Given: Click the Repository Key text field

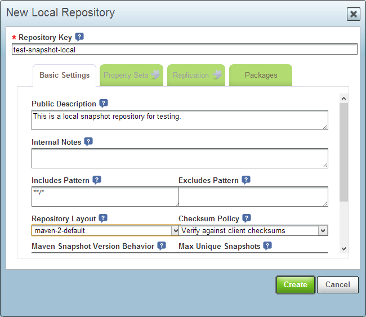Looking at the screenshot, I should [184, 50].
